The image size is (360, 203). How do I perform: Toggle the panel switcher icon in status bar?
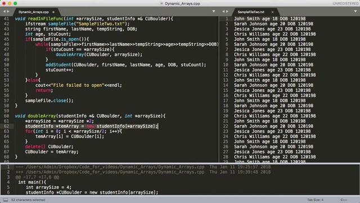click(6, 200)
